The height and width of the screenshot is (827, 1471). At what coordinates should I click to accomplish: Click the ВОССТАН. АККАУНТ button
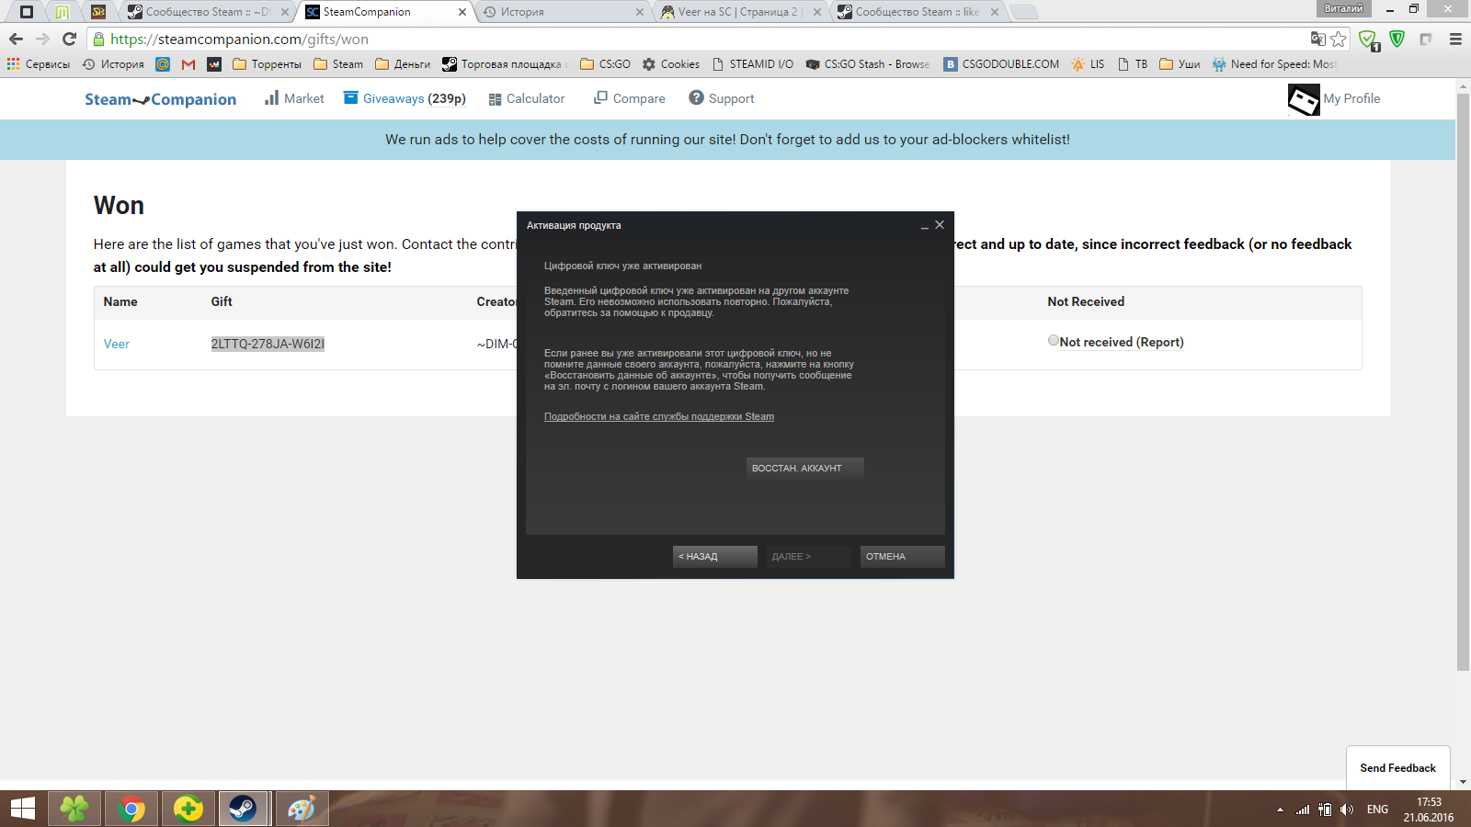pyautogui.click(x=805, y=468)
